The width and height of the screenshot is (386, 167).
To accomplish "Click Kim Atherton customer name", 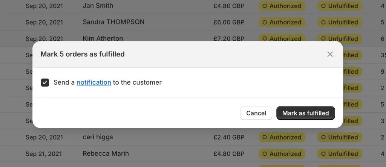I will pos(103,38).
